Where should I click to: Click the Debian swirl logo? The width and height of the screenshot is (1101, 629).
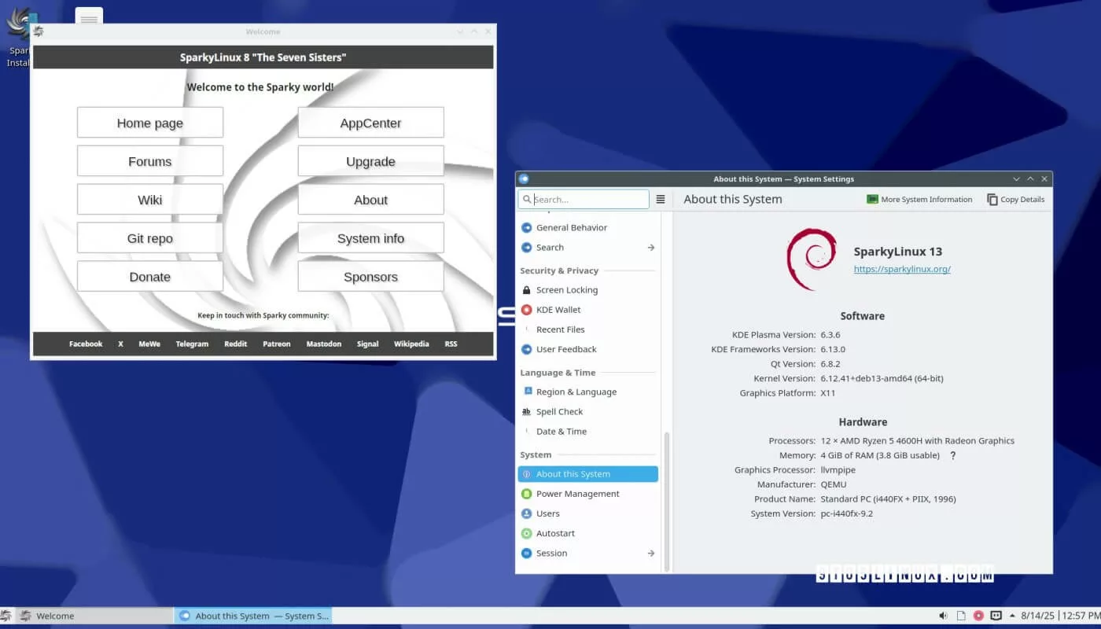point(812,259)
